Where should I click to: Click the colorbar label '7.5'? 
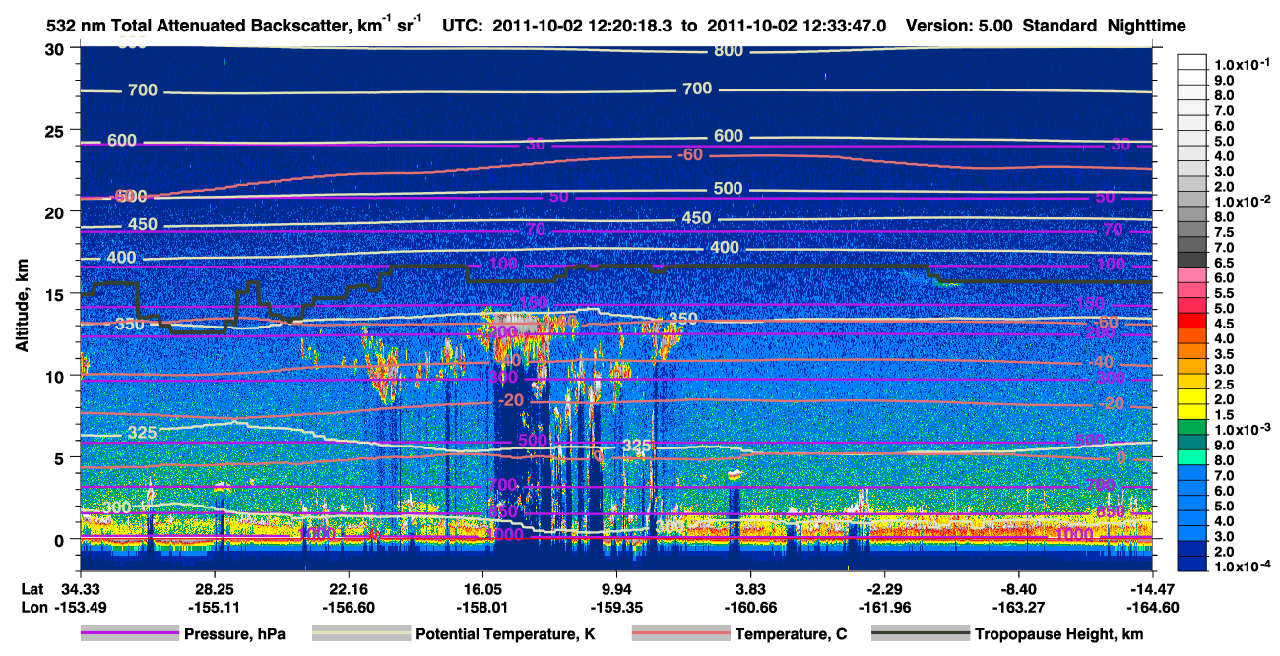[1224, 231]
